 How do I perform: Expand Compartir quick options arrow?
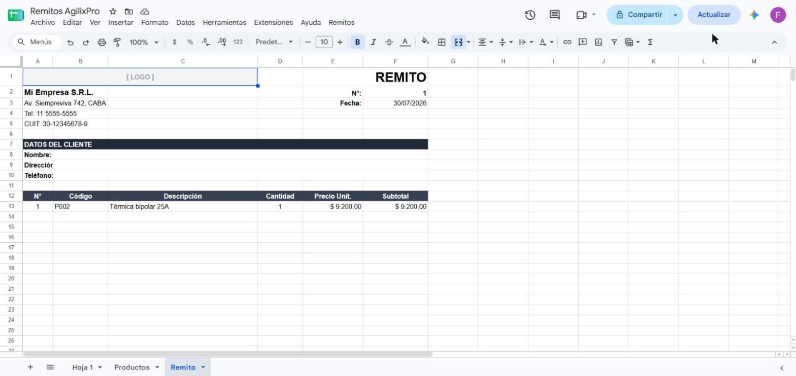(675, 15)
